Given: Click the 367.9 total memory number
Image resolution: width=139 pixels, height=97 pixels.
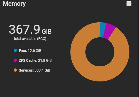Looking at the screenshot, I should (x=25, y=29).
